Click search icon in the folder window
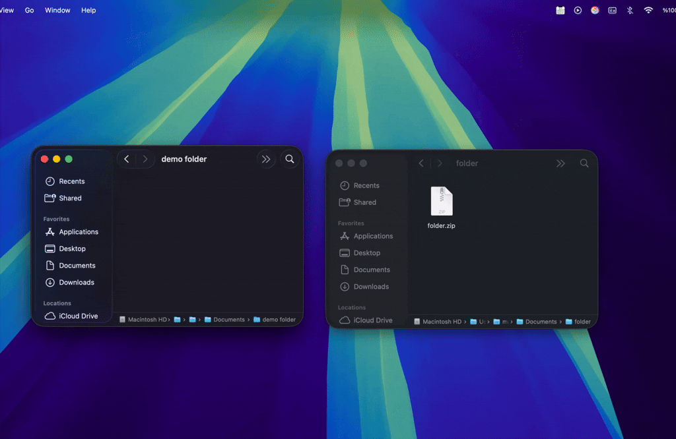676x439 pixels. [584, 163]
